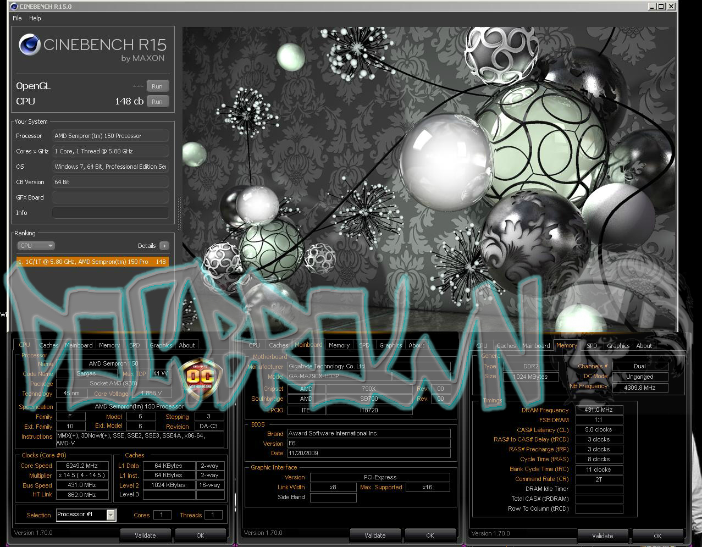702x547 pixels.
Task: Click HT Link value 862.0 MHz
Action: 81,495
